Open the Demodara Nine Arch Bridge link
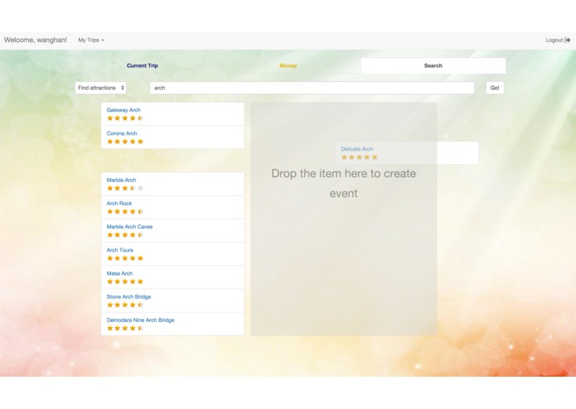Screen dimensions: 576x409 click(140, 320)
